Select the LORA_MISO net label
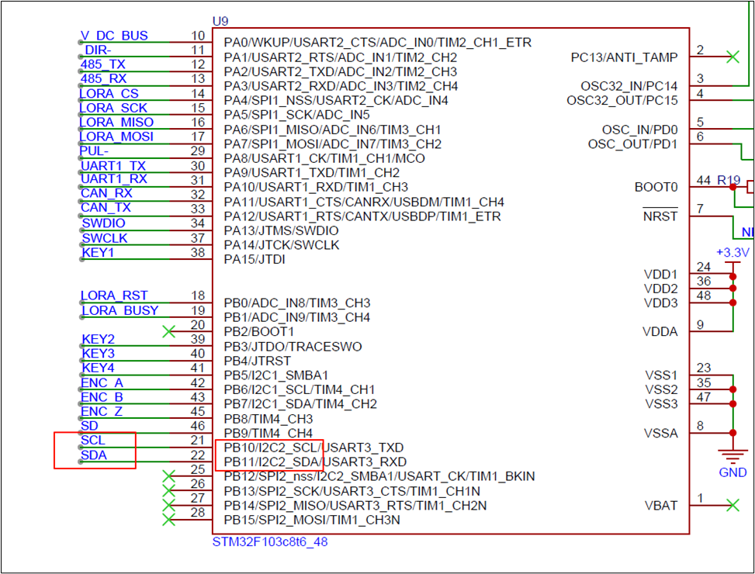 click(x=116, y=123)
